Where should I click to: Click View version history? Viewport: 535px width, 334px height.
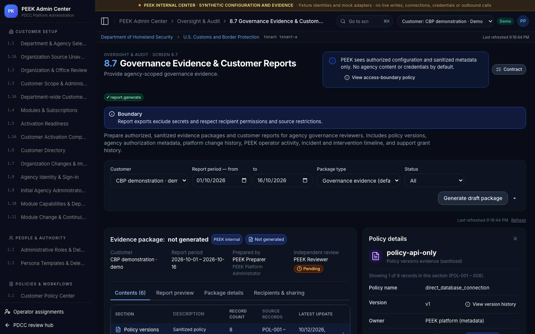click(490, 304)
